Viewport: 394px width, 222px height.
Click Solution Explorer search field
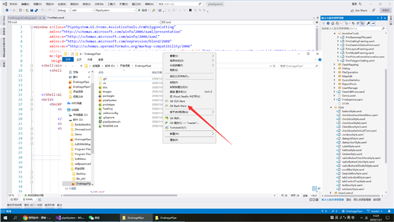click(354, 29)
